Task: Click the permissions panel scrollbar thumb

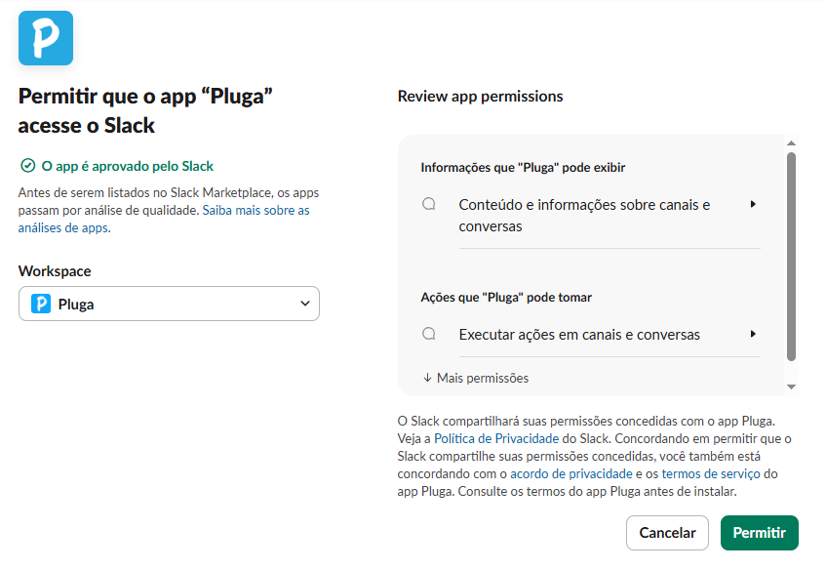Action: coord(792,254)
